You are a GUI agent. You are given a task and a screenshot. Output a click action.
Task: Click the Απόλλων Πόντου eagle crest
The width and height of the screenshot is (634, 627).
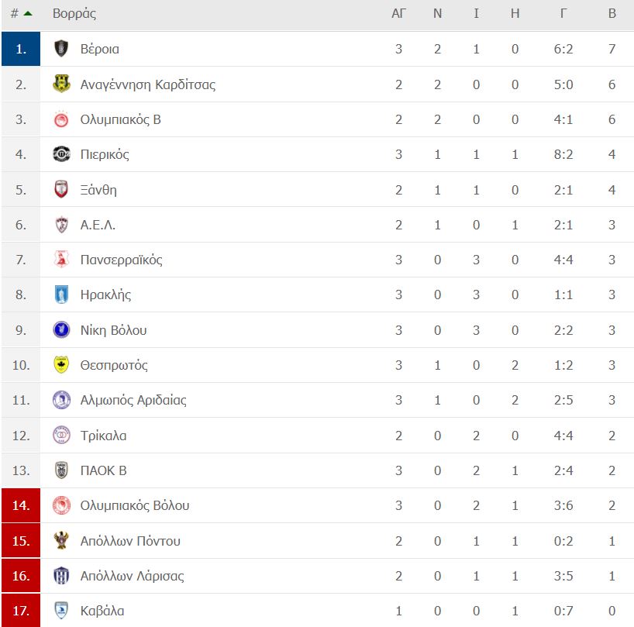pos(61,540)
